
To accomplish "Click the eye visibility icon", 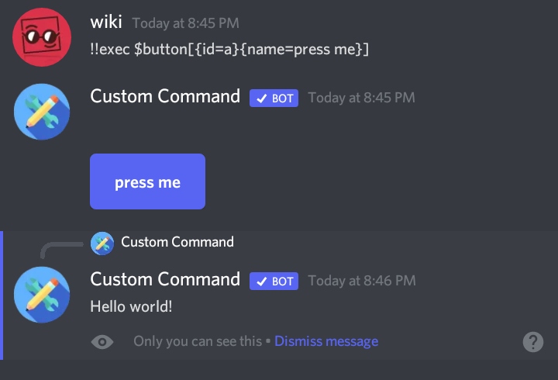I will point(102,342).
